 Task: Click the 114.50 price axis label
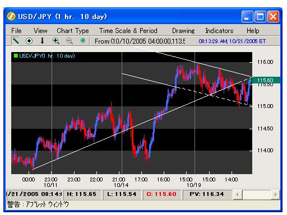tap(265, 128)
